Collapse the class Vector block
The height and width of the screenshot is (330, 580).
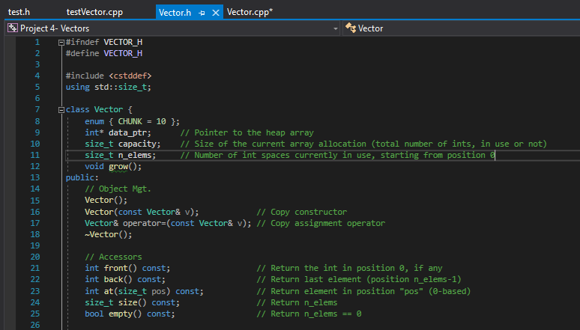61,110
